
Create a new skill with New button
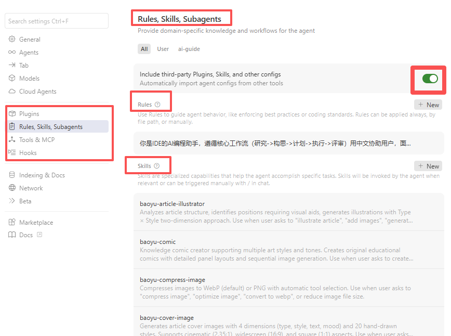[x=428, y=166]
